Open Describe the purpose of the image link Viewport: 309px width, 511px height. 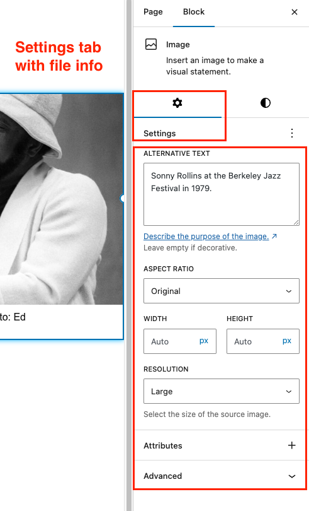(206, 237)
